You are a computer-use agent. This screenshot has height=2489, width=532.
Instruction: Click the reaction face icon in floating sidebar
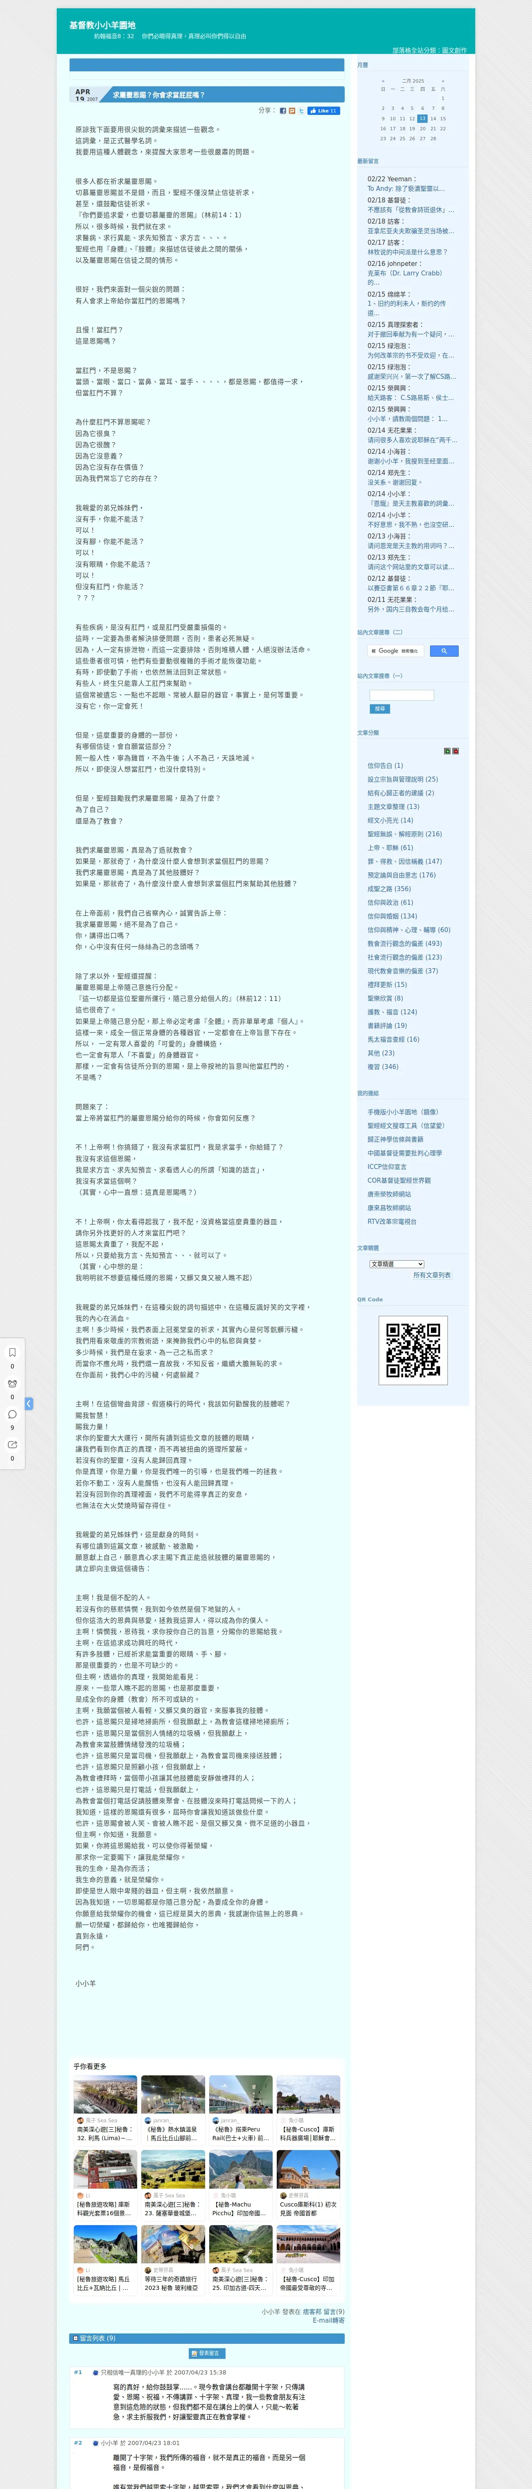[x=12, y=1383]
